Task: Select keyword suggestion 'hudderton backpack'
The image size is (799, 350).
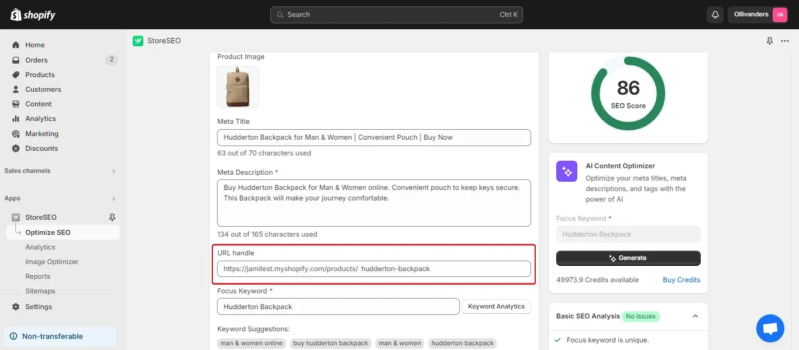Action: pos(463,344)
